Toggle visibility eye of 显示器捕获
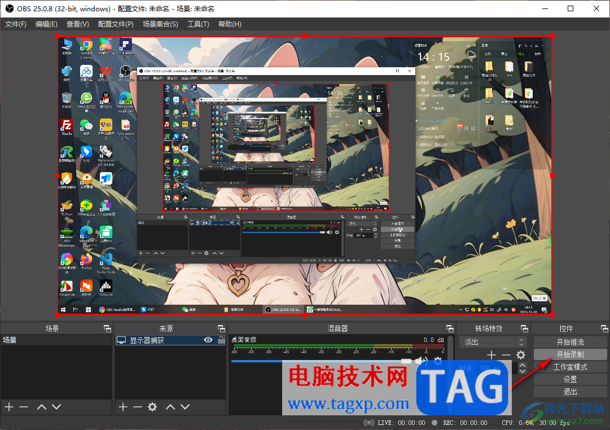Screen dimensions: 610x430 pyautogui.click(x=208, y=340)
